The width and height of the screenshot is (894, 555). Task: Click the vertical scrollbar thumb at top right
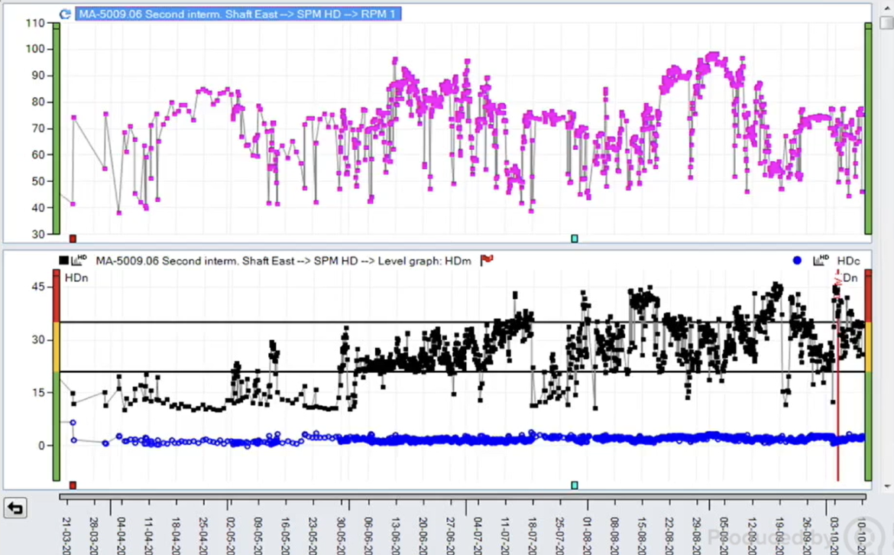886,23
